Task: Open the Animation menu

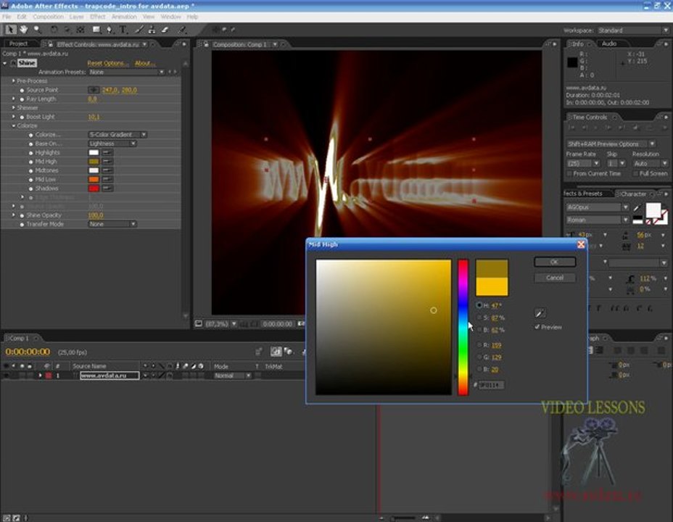Action: [123, 16]
